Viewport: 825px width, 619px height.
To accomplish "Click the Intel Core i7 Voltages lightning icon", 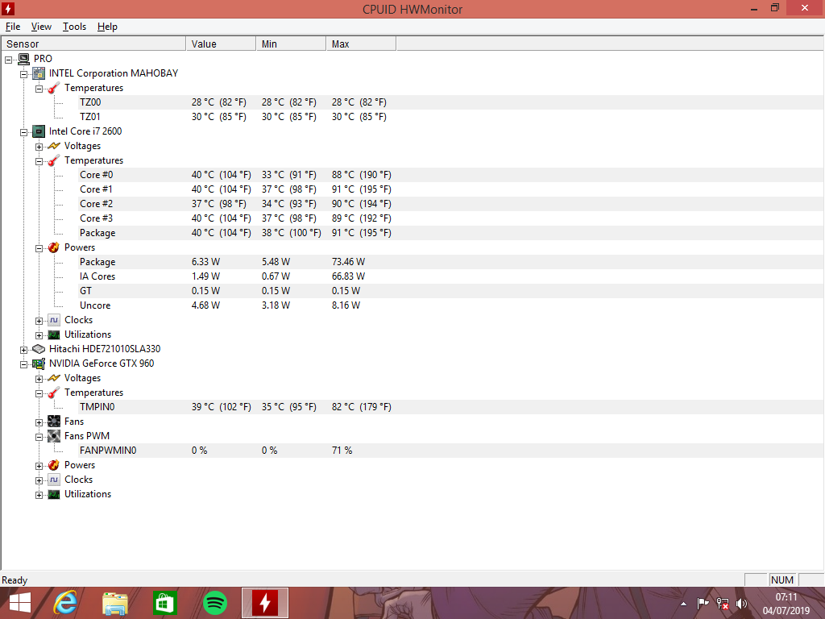I will [x=54, y=146].
